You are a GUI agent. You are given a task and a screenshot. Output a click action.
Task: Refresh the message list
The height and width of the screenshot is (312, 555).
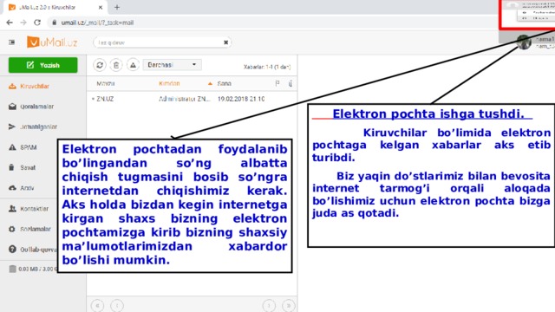[x=100, y=65]
